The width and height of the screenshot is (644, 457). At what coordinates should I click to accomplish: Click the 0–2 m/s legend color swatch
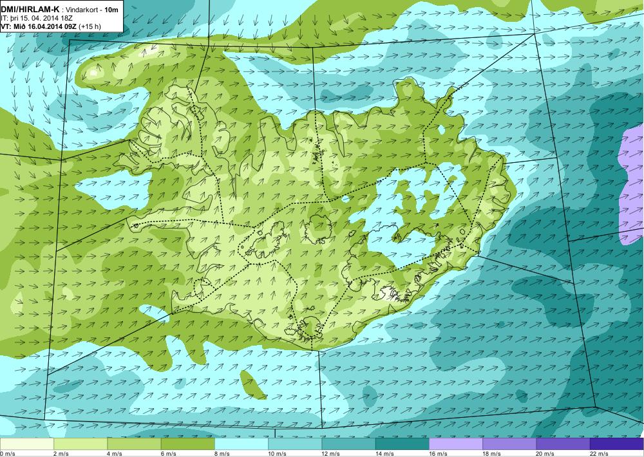(x=26, y=444)
